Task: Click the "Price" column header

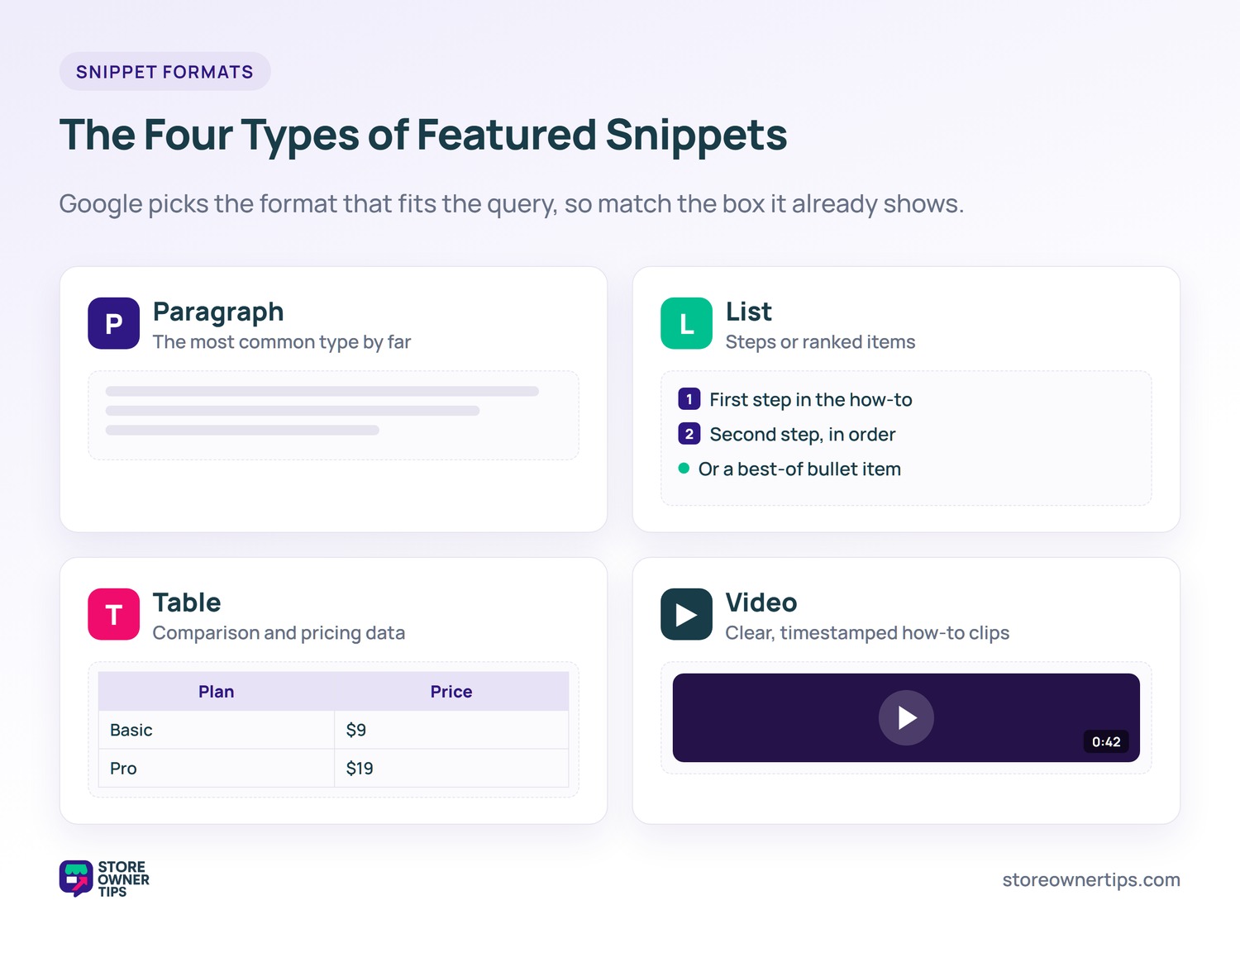Action: pos(451,692)
